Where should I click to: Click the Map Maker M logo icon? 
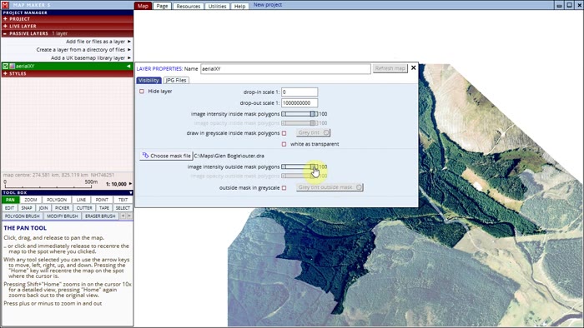(x=5, y=5)
